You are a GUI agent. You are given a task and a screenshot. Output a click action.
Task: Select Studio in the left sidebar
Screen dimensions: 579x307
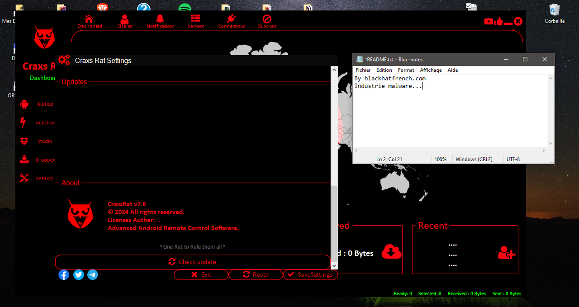click(x=37, y=141)
